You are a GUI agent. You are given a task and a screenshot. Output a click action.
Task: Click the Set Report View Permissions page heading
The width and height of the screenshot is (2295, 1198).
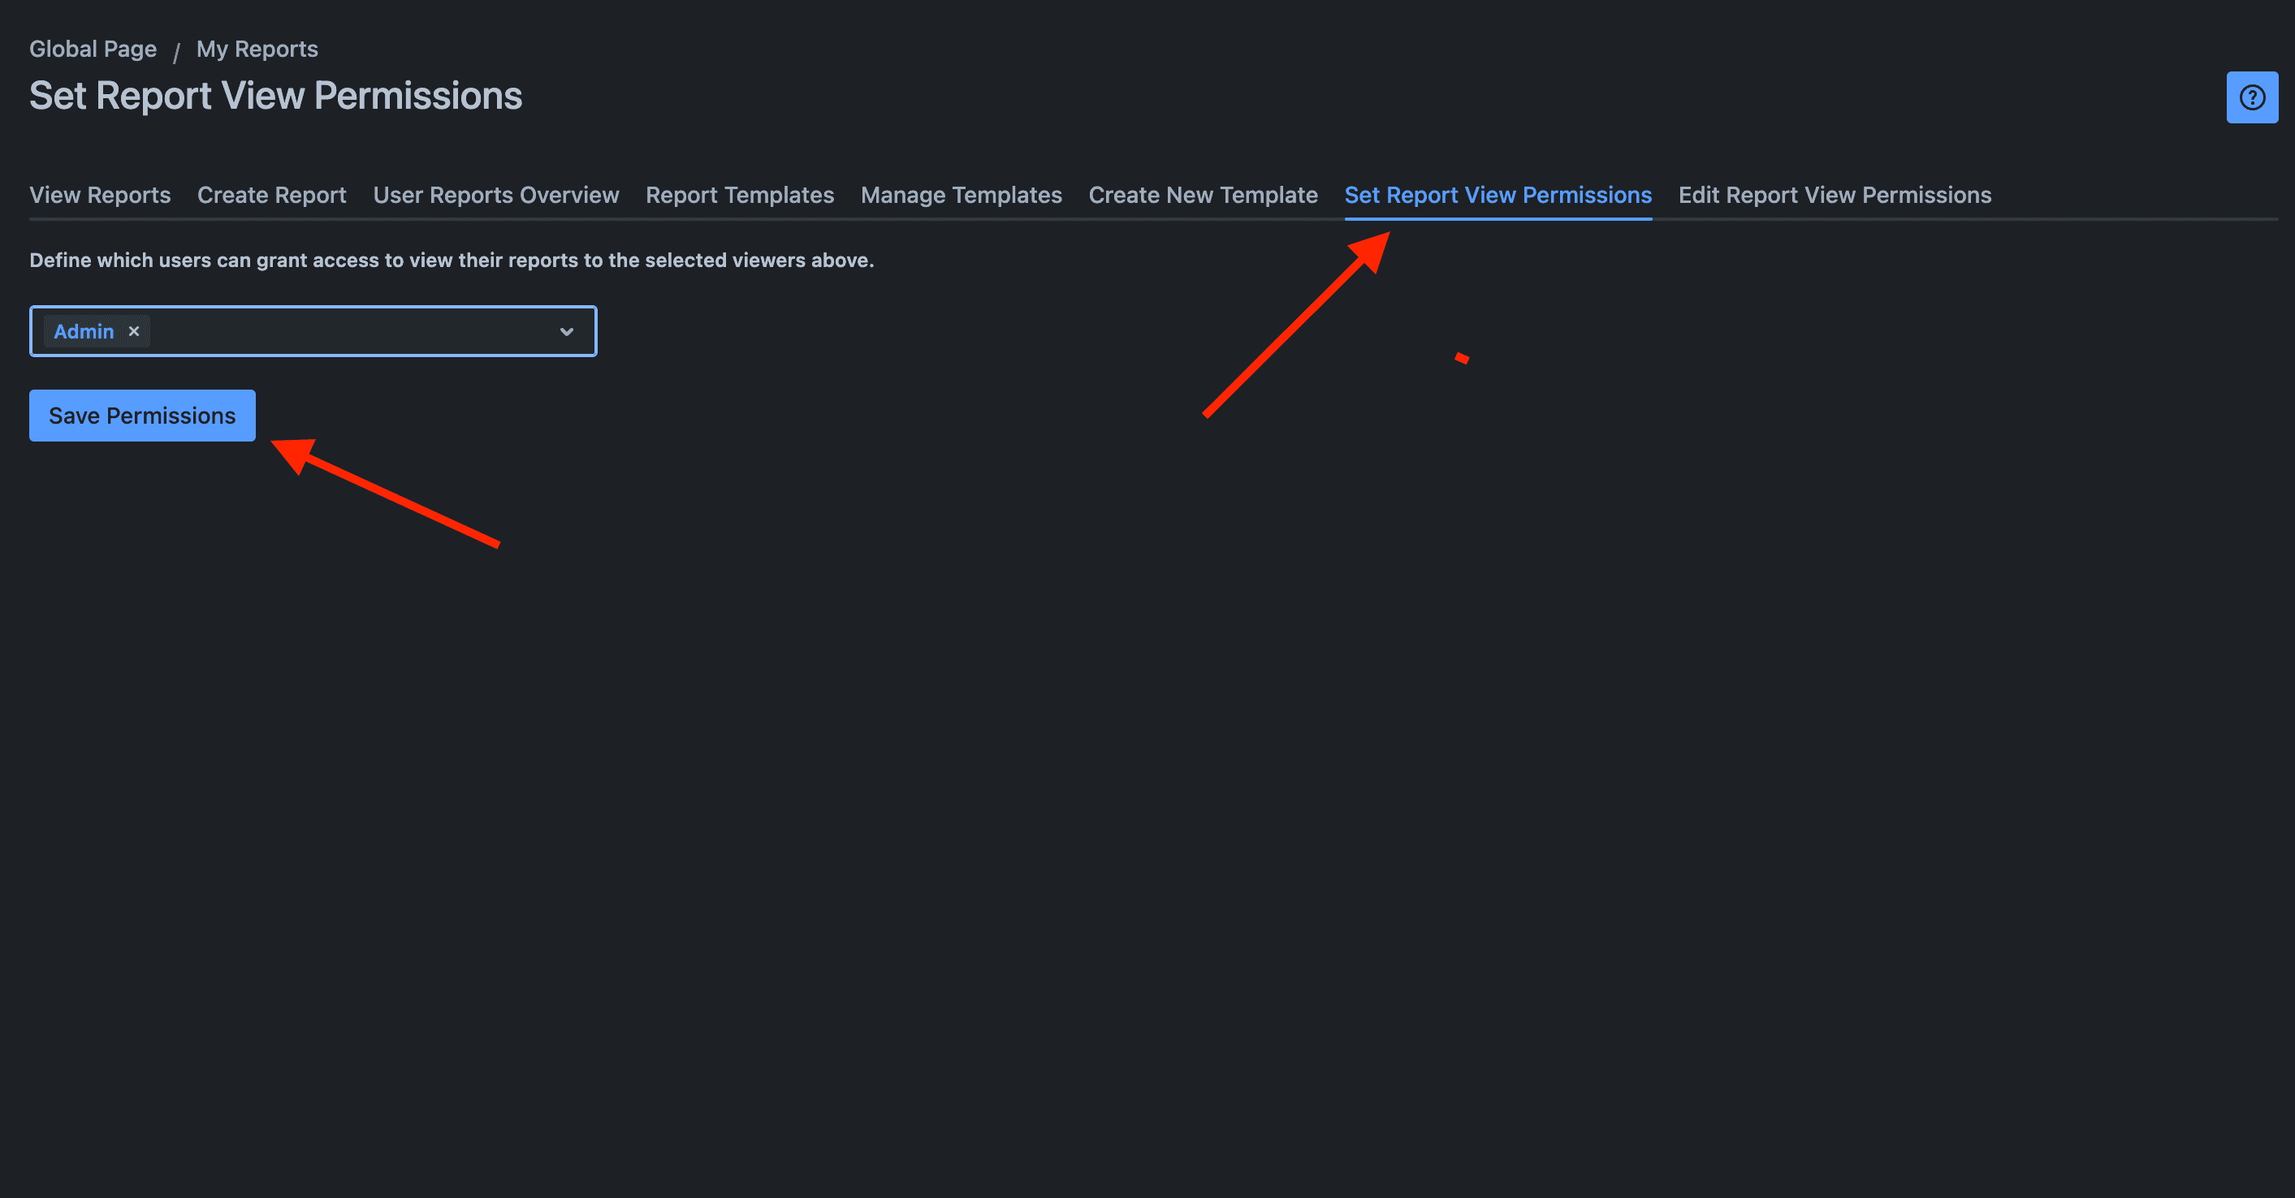click(276, 97)
